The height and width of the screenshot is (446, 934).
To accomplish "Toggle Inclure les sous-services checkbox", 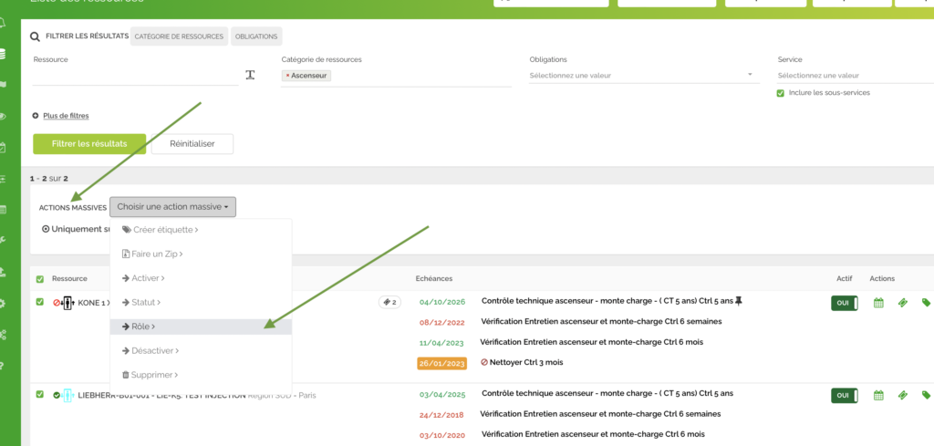I will (x=780, y=93).
